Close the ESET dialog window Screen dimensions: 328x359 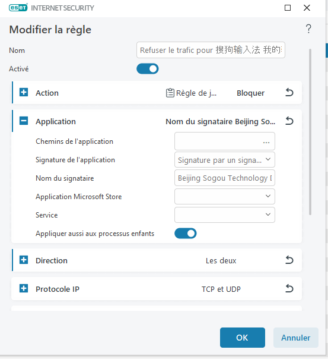point(307,8)
